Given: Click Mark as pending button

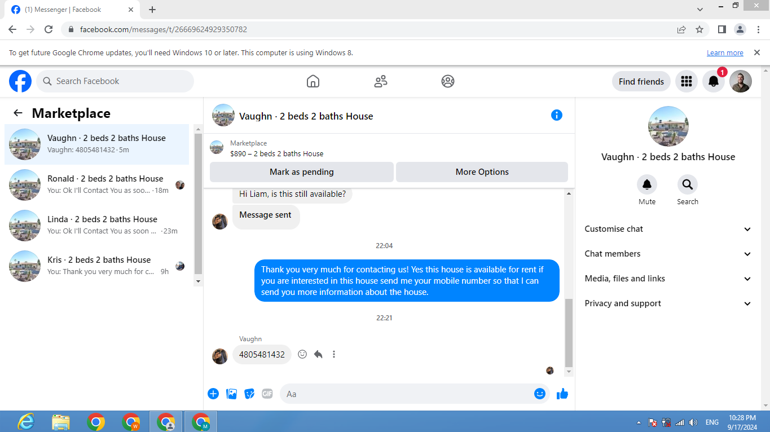Looking at the screenshot, I should [x=302, y=172].
